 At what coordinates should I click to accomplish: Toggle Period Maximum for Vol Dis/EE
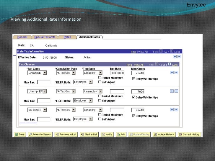pos(100,115)
